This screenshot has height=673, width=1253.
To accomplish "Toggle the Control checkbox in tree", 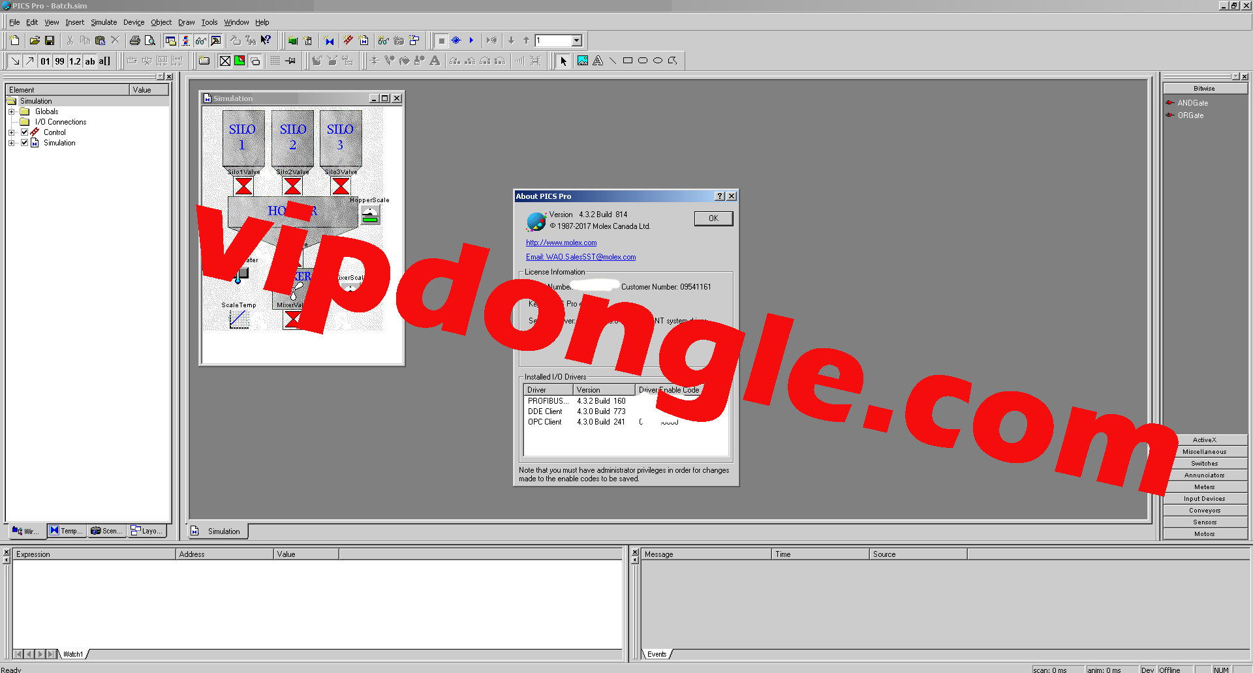I will (x=24, y=132).
